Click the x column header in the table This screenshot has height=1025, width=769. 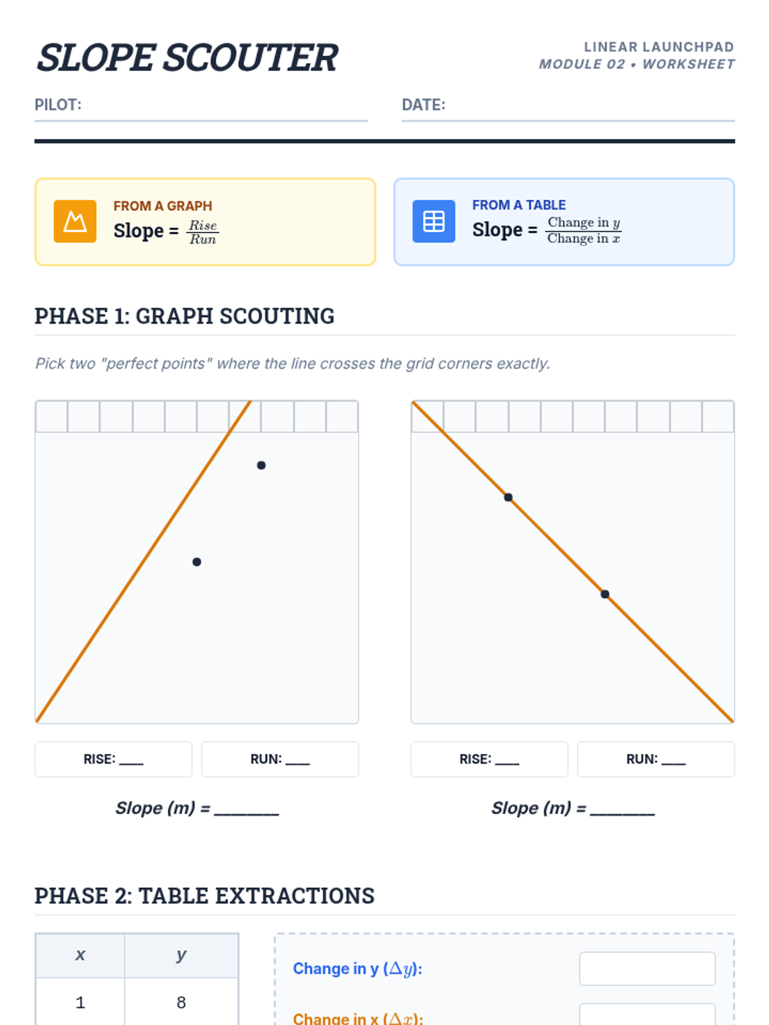pyautogui.click(x=80, y=955)
